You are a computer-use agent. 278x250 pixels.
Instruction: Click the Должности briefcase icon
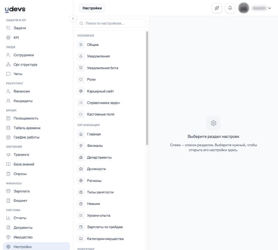(81, 169)
